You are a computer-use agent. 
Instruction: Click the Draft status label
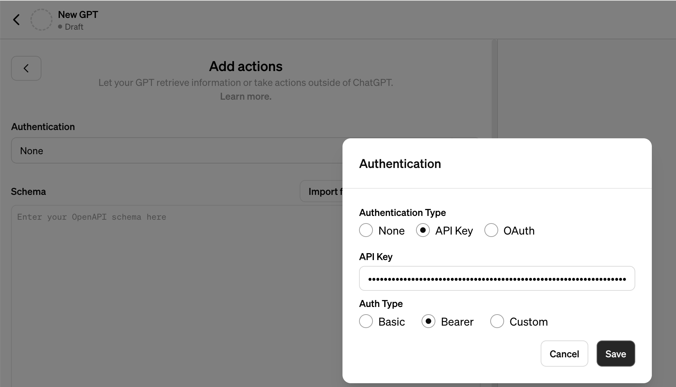pos(74,27)
